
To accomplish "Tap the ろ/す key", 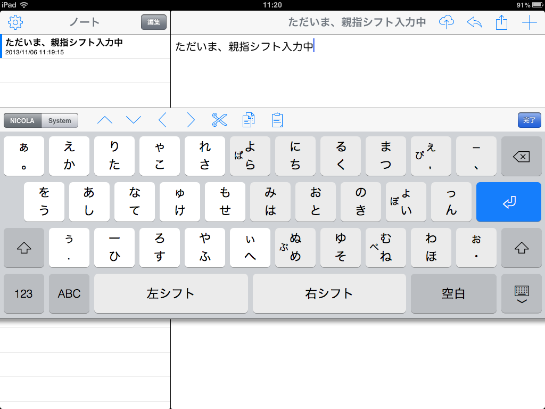I will tap(160, 248).
